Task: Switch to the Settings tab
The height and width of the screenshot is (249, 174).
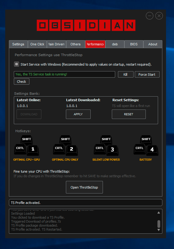Action: 18,44
